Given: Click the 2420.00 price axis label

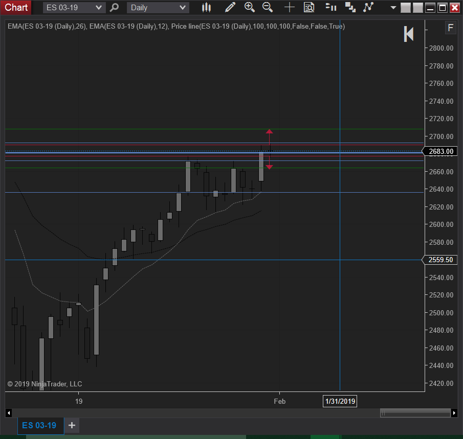Looking at the screenshot, I should [441, 383].
